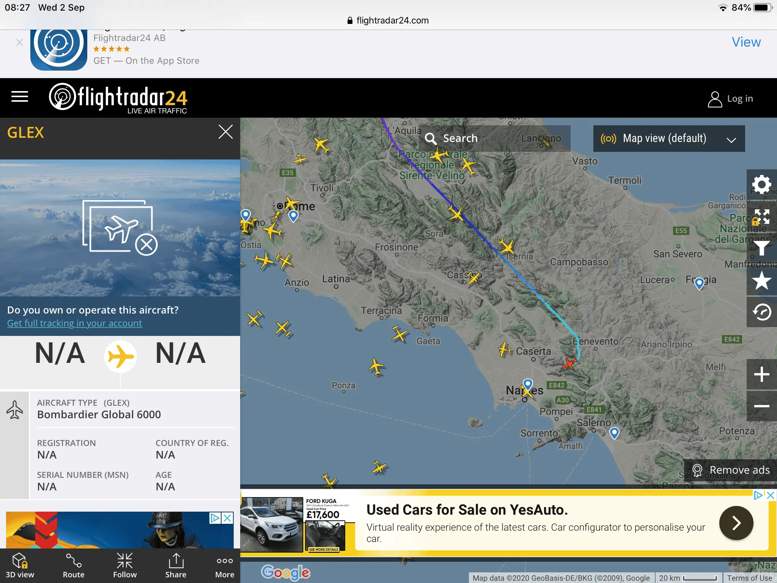Select the red tracked aircraft near Benevento
This screenshot has width=777, height=583.
569,363
